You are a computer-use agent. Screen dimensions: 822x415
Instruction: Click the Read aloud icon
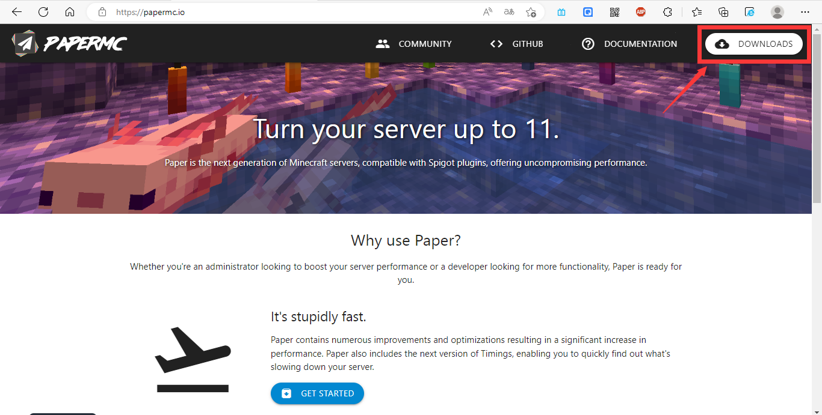click(488, 12)
